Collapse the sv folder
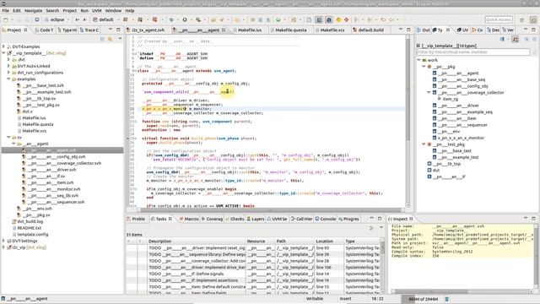This screenshot has height=304, width=540. coord(8,137)
